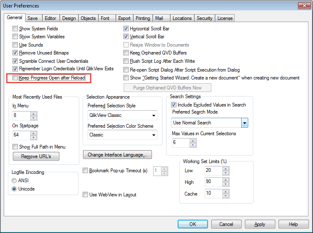Expand Preferred Search Mode dropdown arrow
The height and width of the screenshot is (233, 313).
[x=245, y=123]
